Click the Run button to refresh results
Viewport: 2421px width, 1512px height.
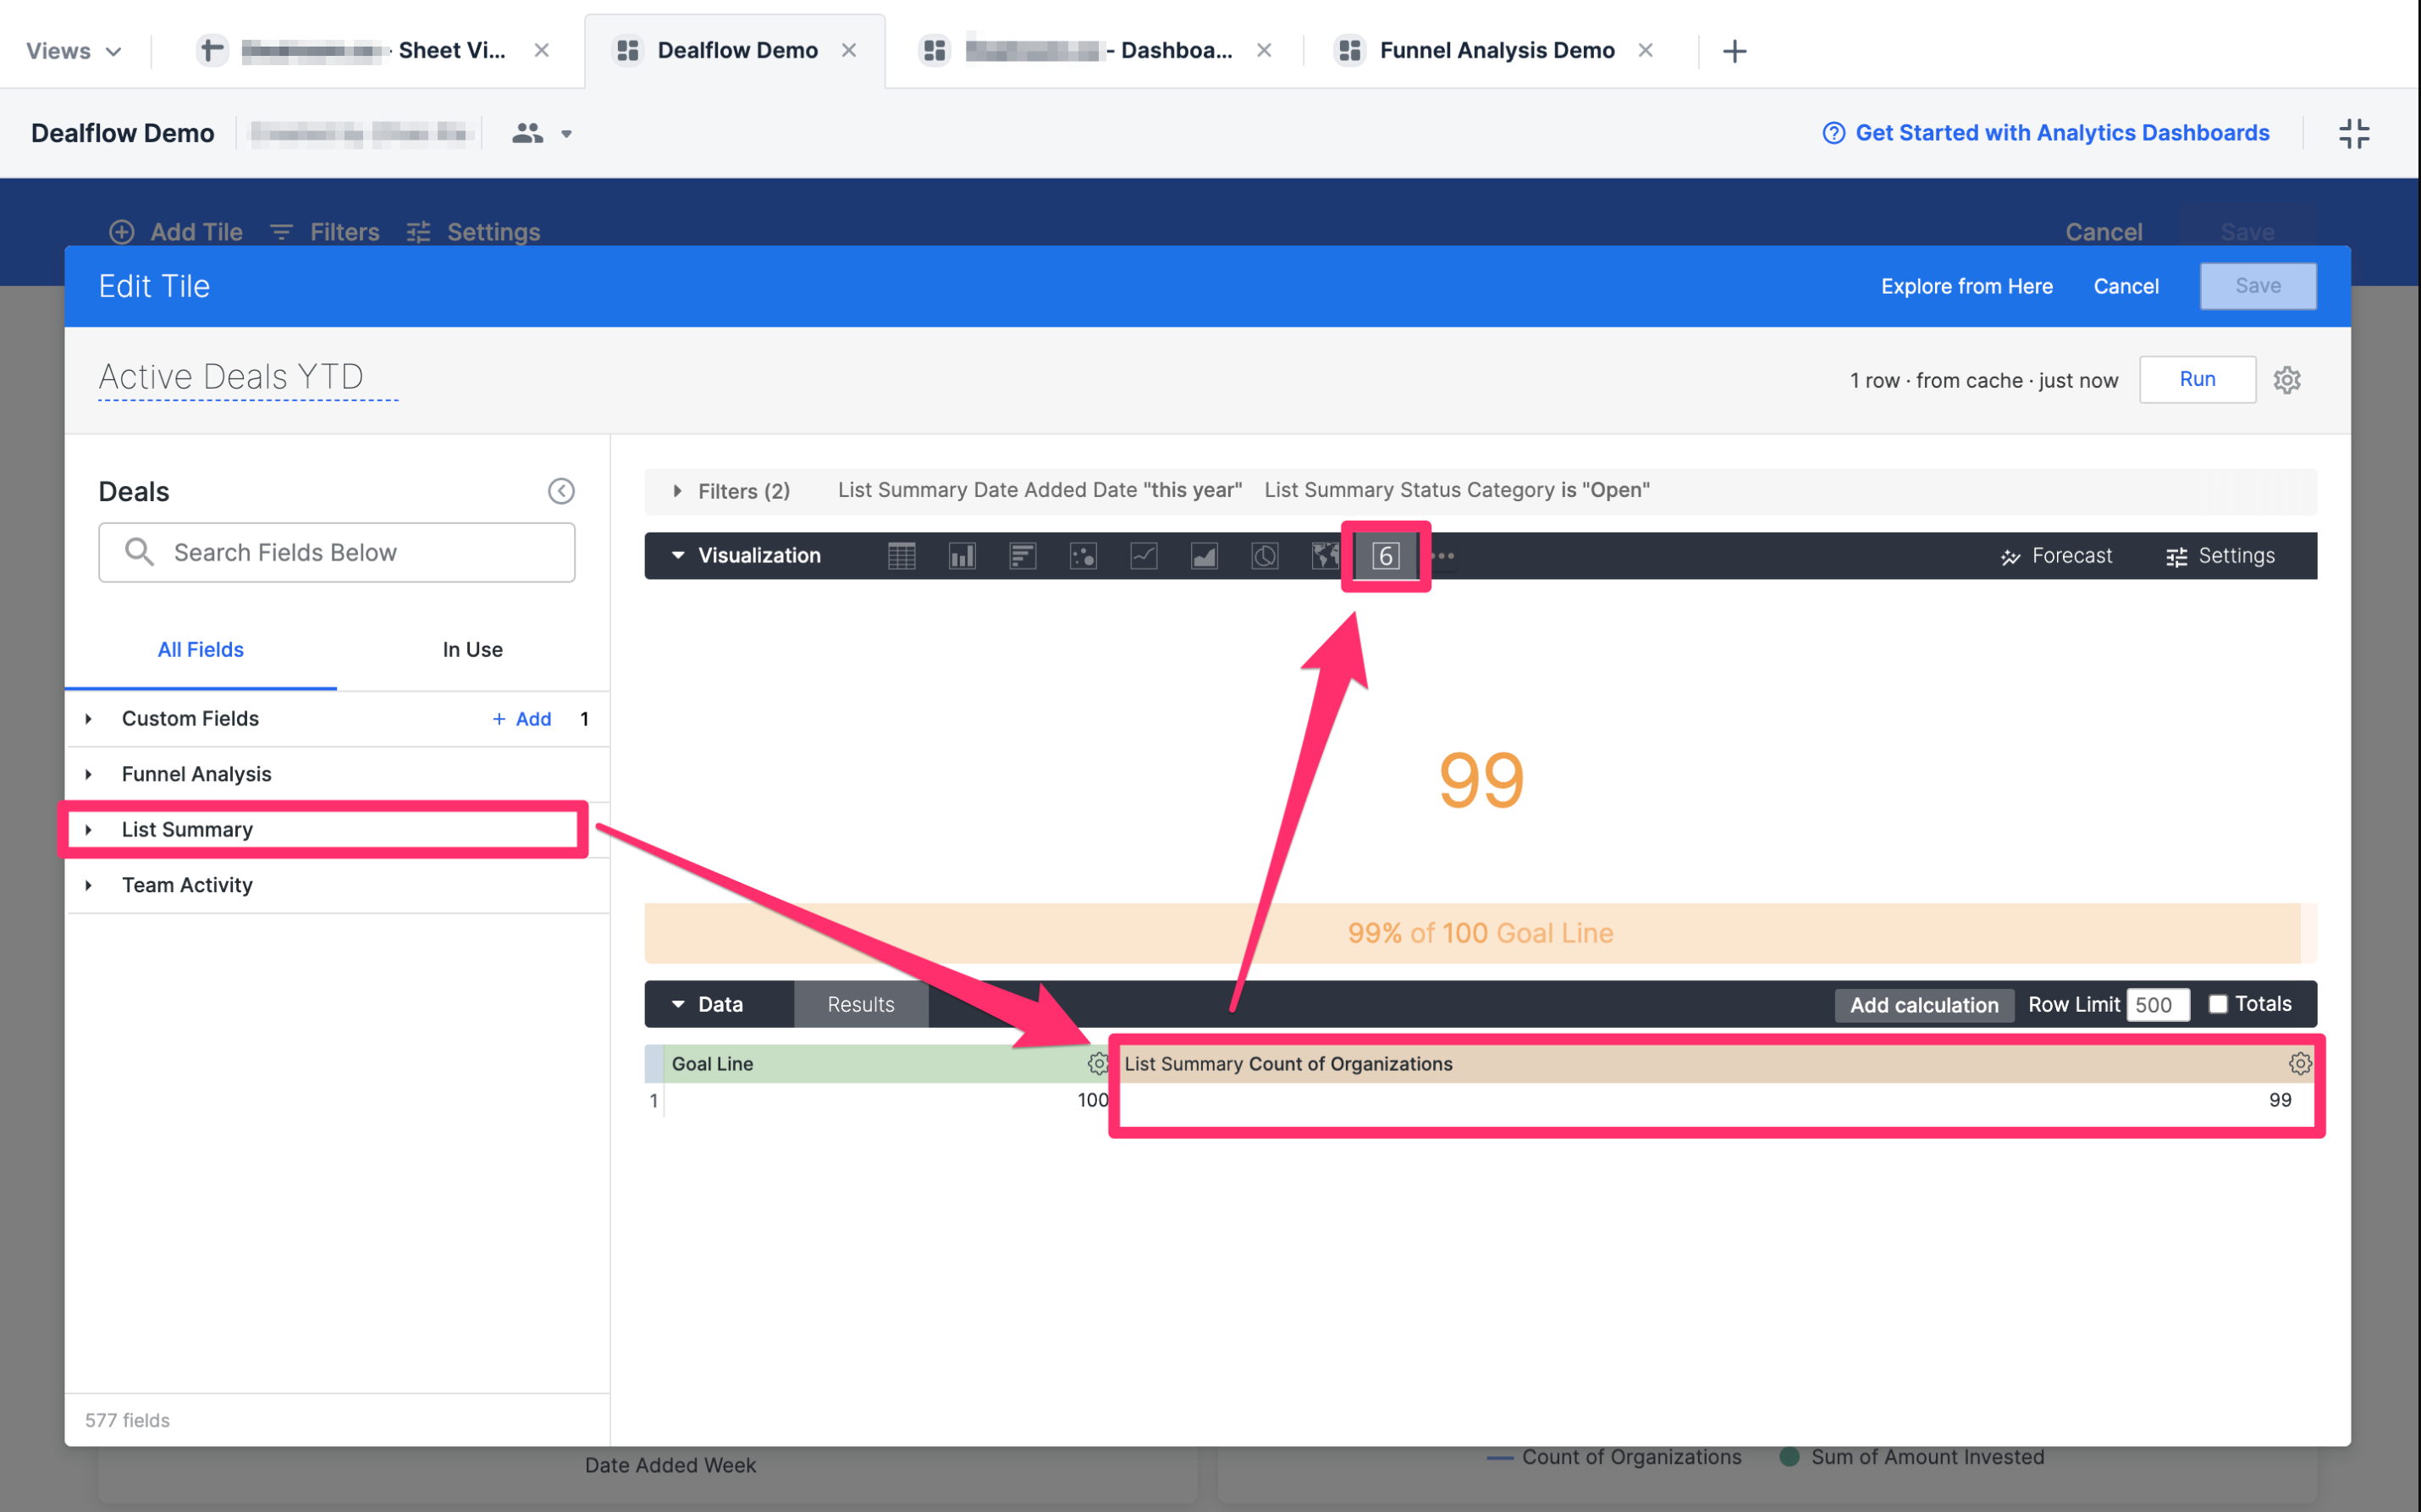pos(2197,379)
